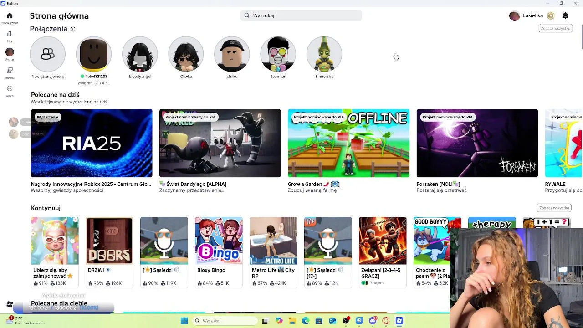Open the Strona główna home sidebar icon
The image size is (583, 328).
point(10,16)
